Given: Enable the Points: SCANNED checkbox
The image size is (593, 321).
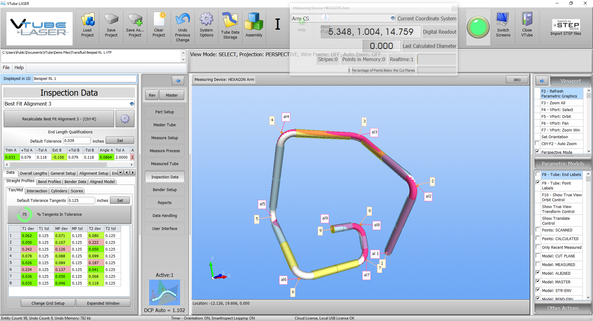Looking at the screenshot, I should [538, 230].
